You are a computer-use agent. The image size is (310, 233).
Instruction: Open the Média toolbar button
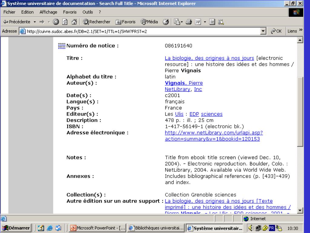tap(149, 22)
